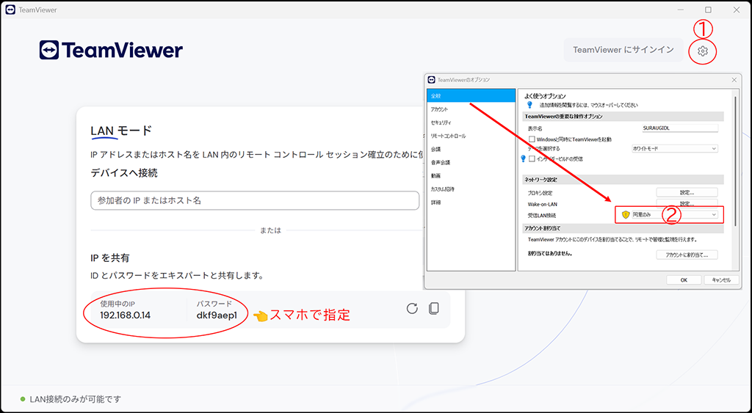Viewport: 752px width, 413px height.
Task: Click the IP を共有 heading
Action: 110,257
